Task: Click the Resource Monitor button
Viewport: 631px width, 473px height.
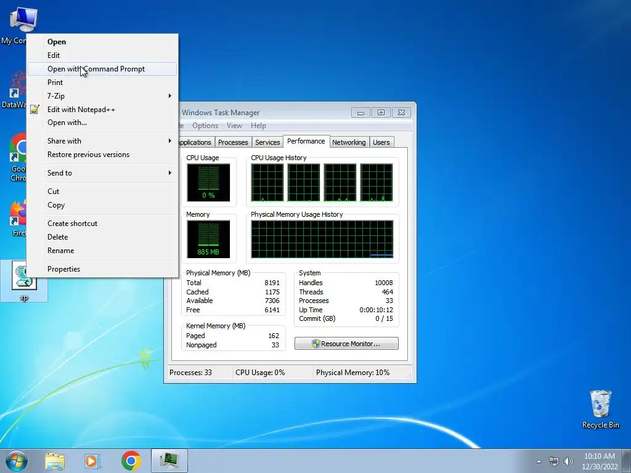Action: click(346, 344)
